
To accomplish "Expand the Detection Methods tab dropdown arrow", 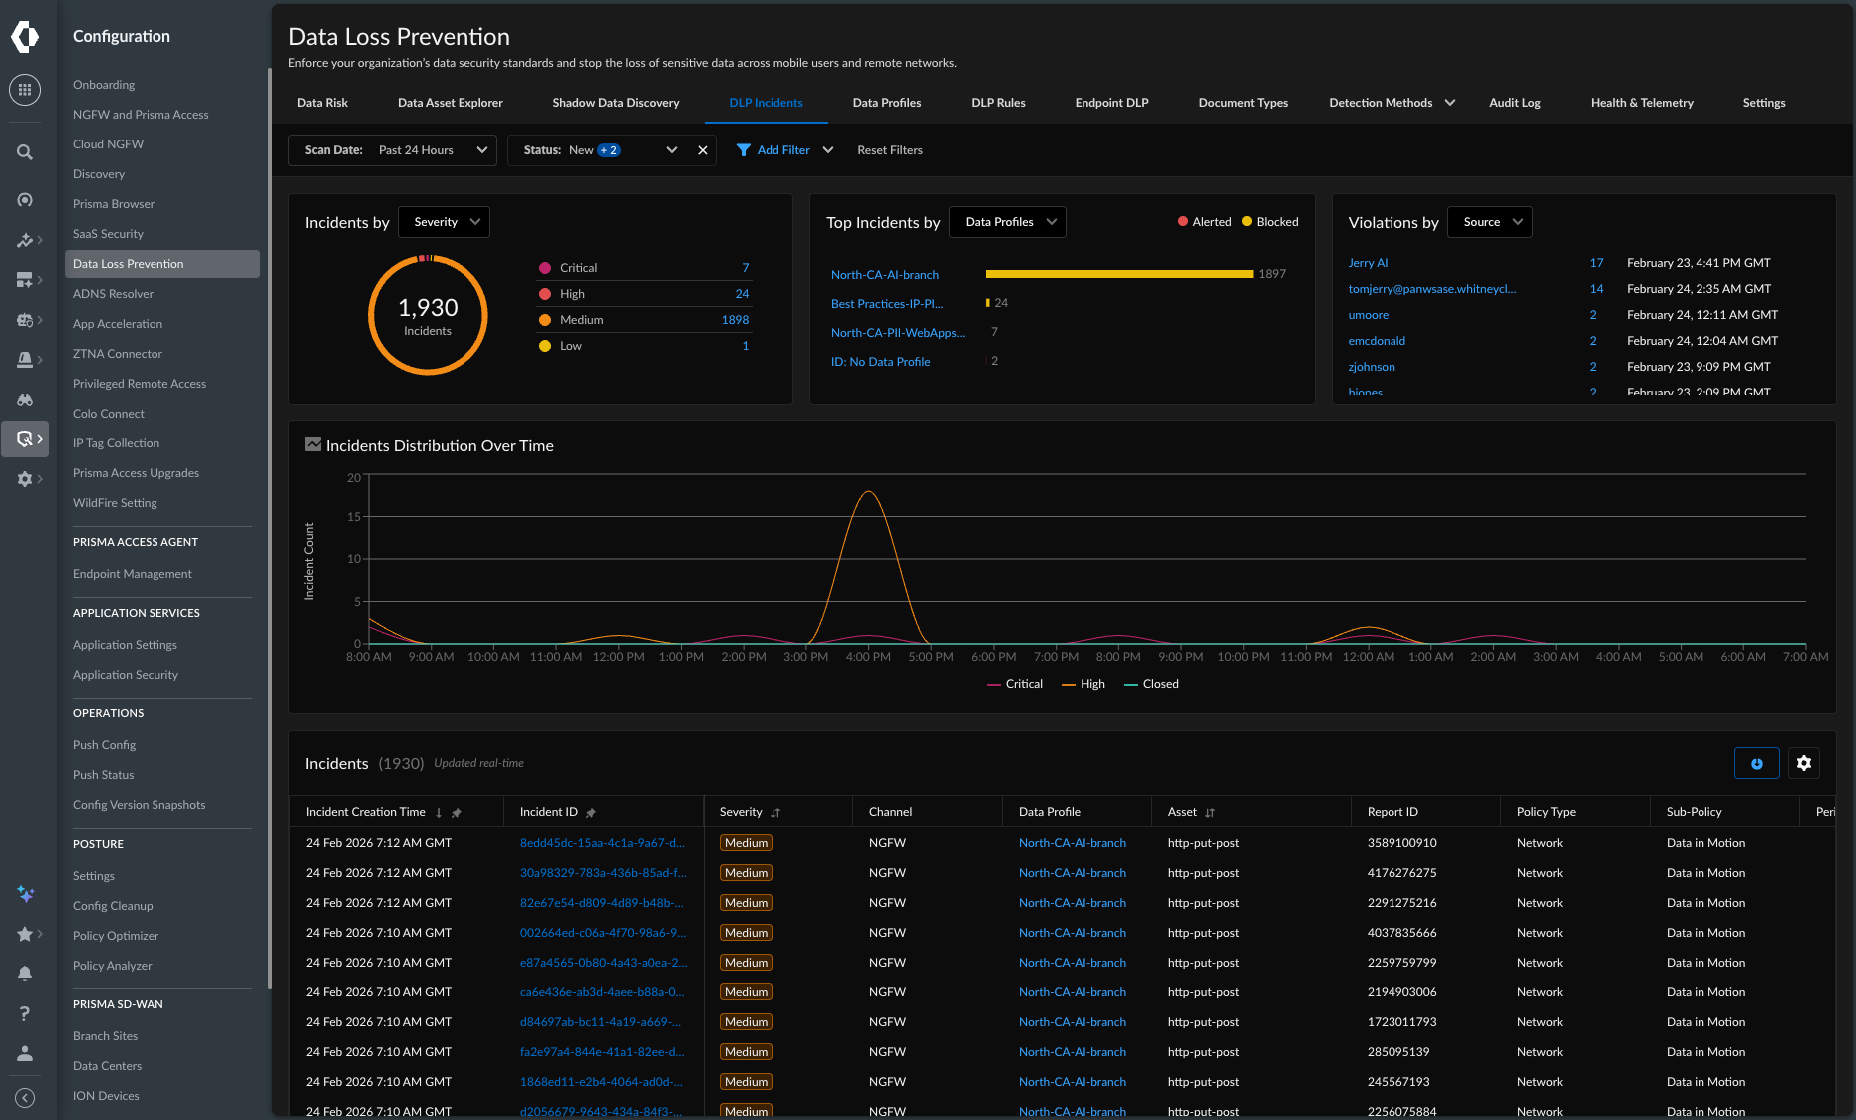I will (x=1450, y=103).
